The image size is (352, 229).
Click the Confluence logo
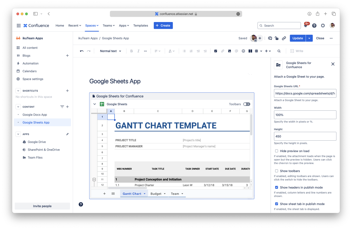tap(36, 26)
